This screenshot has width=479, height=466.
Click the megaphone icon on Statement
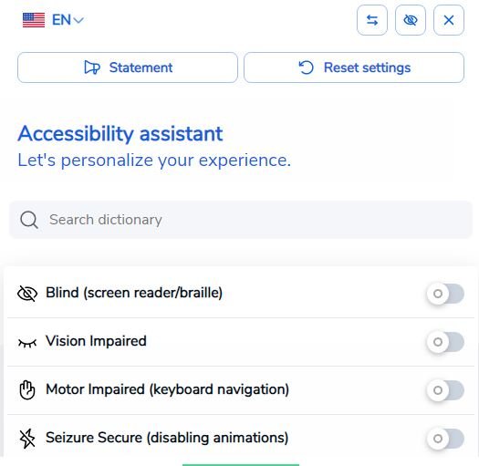[92, 67]
